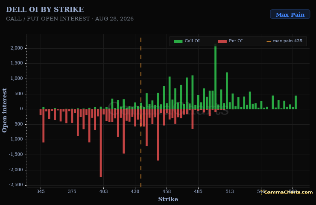This screenshot has height=205, width=316.
Task: Click y-axis label -1,000
Action: click(x=16, y=139)
